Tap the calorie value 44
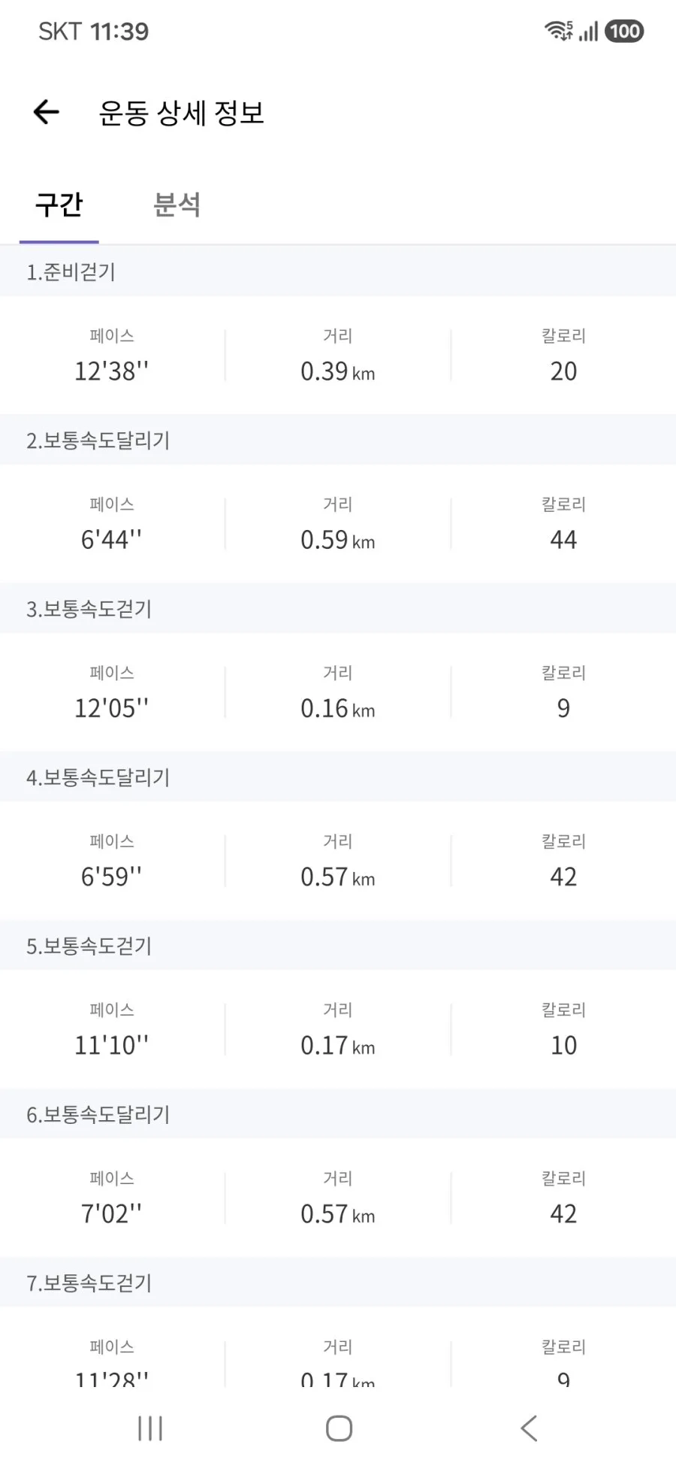The width and height of the screenshot is (676, 1466). pyautogui.click(x=563, y=539)
